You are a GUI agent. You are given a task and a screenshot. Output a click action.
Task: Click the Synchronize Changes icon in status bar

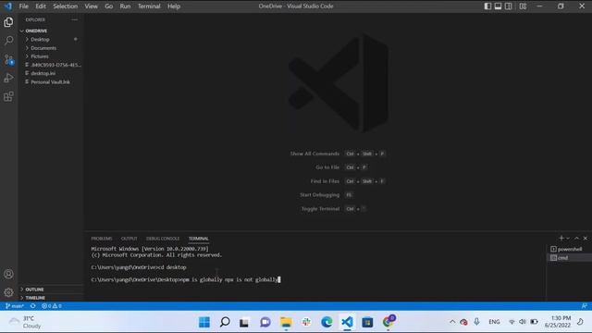click(x=33, y=306)
